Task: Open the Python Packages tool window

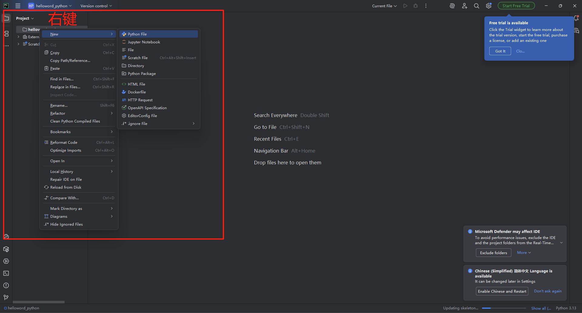Action: [x=6, y=249]
